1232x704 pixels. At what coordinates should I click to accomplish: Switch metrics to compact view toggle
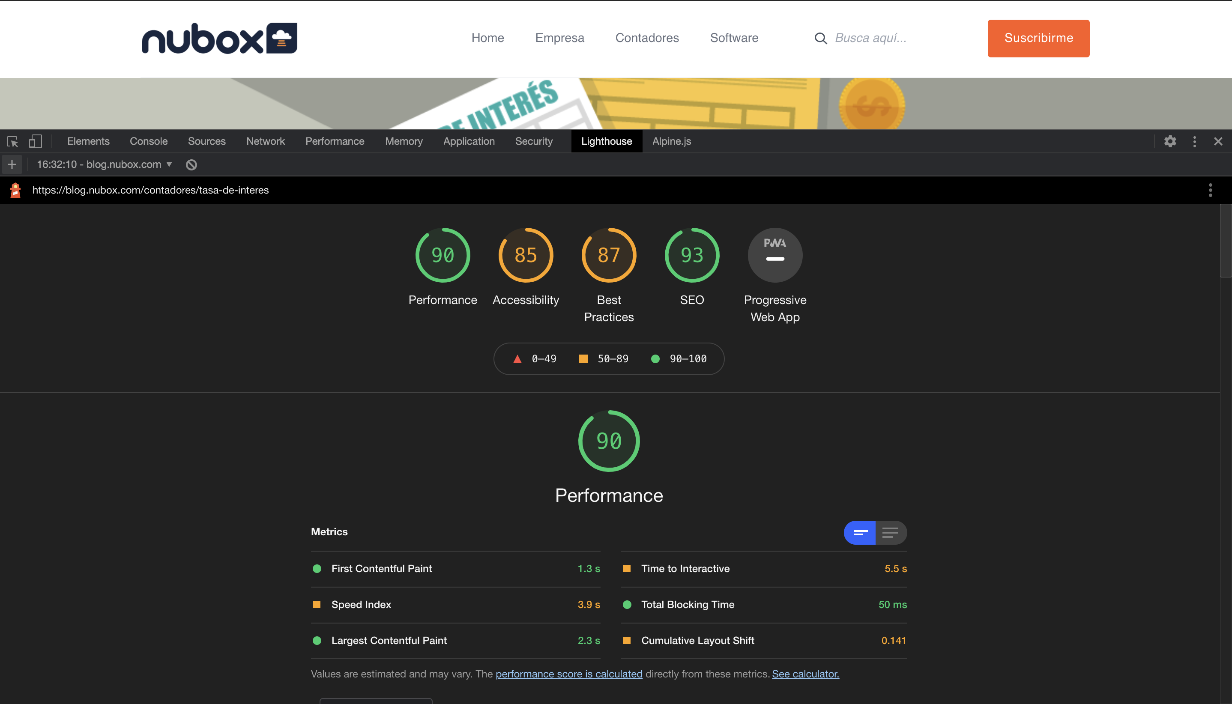(860, 533)
